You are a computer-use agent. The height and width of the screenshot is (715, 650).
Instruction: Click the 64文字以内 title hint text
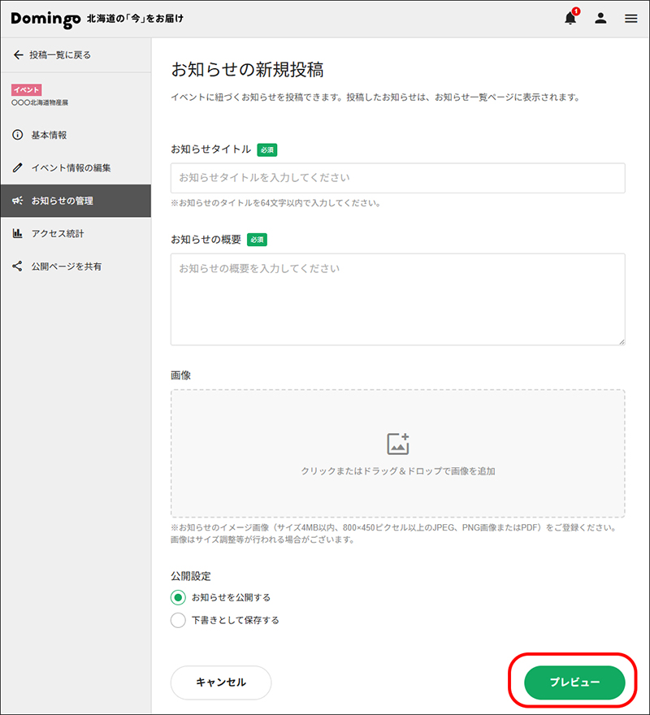[x=276, y=203]
